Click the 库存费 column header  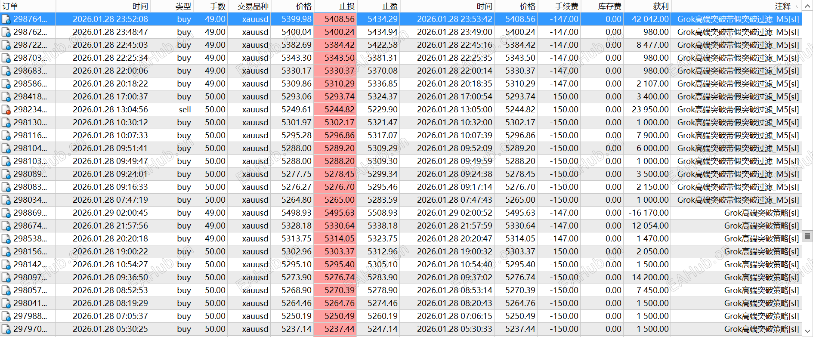coord(602,6)
